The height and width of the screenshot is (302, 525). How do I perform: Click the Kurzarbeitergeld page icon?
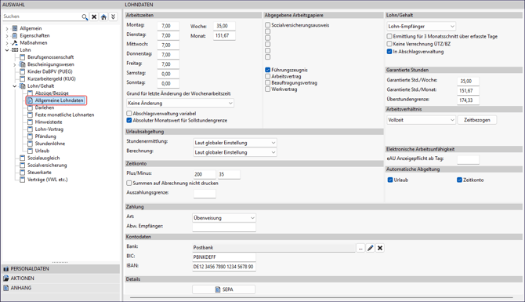[x=23, y=78]
